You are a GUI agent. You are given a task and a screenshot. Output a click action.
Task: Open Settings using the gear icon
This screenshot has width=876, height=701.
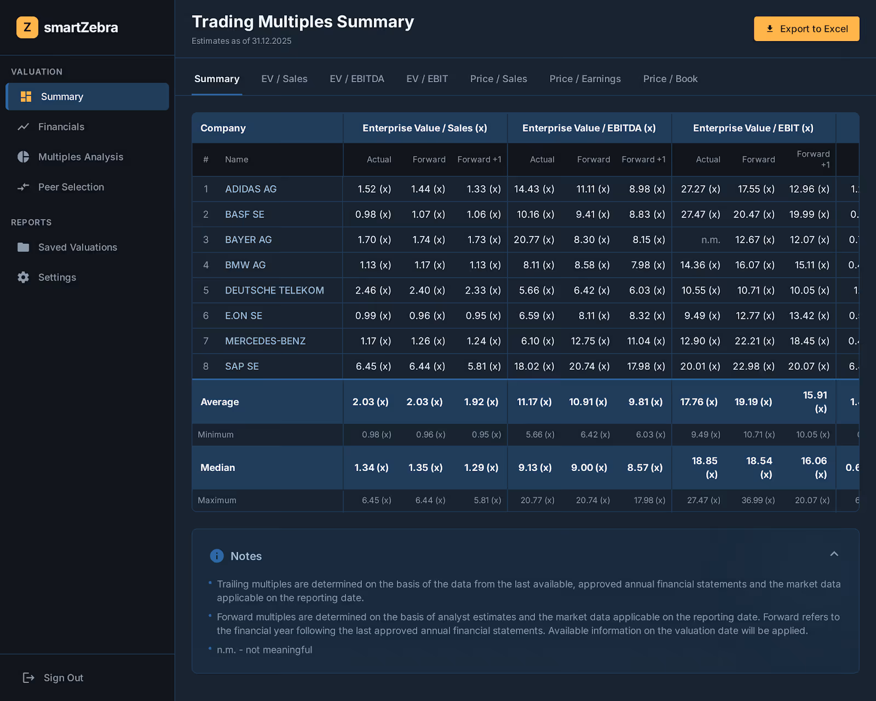pyautogui.click(x=23, y=277)
